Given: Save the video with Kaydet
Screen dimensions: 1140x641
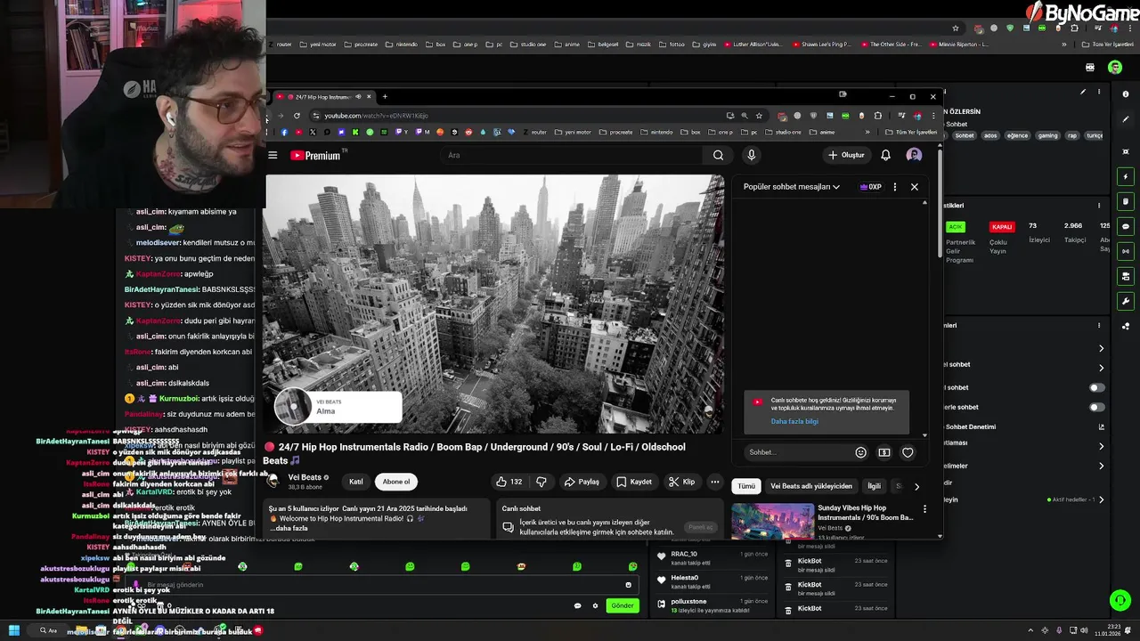Looking at the screenshot, I should click(x=634, y=482).
